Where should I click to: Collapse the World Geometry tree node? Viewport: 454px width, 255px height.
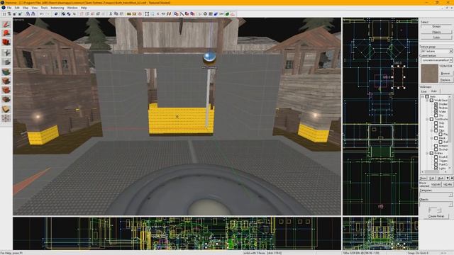(427, 101)
